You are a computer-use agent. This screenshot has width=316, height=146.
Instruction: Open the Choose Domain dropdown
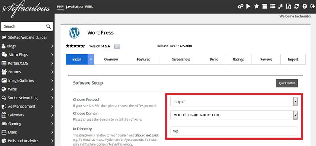click(234, 115)
